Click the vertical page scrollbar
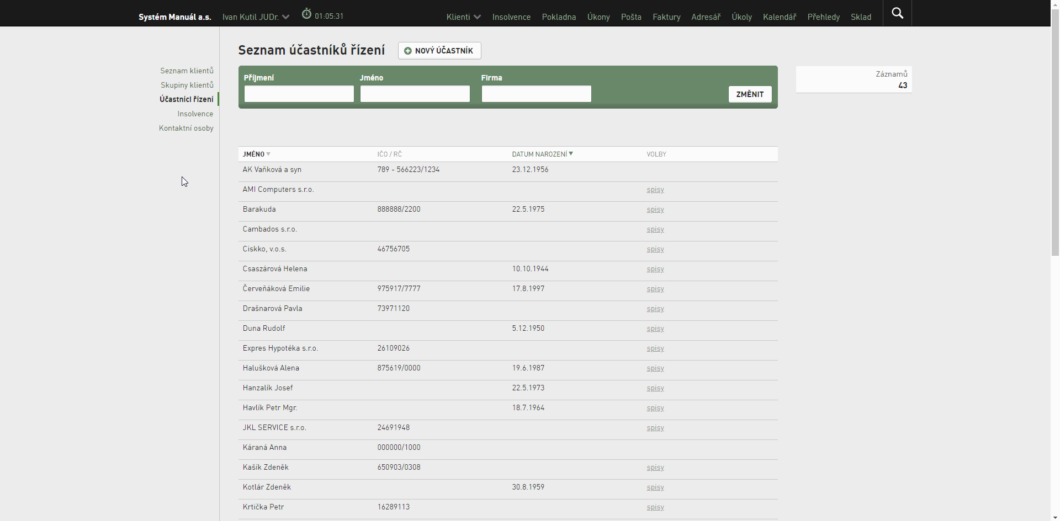Image resolution: width=1060 pixels, height=521 pixels. point(1055,132)
